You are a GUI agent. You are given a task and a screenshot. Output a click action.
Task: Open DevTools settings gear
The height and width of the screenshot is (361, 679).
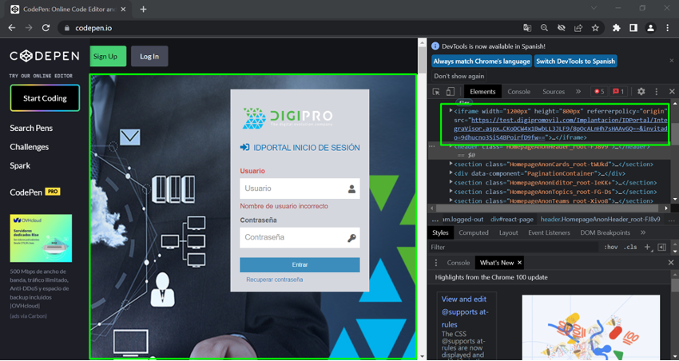coord(641,92)
